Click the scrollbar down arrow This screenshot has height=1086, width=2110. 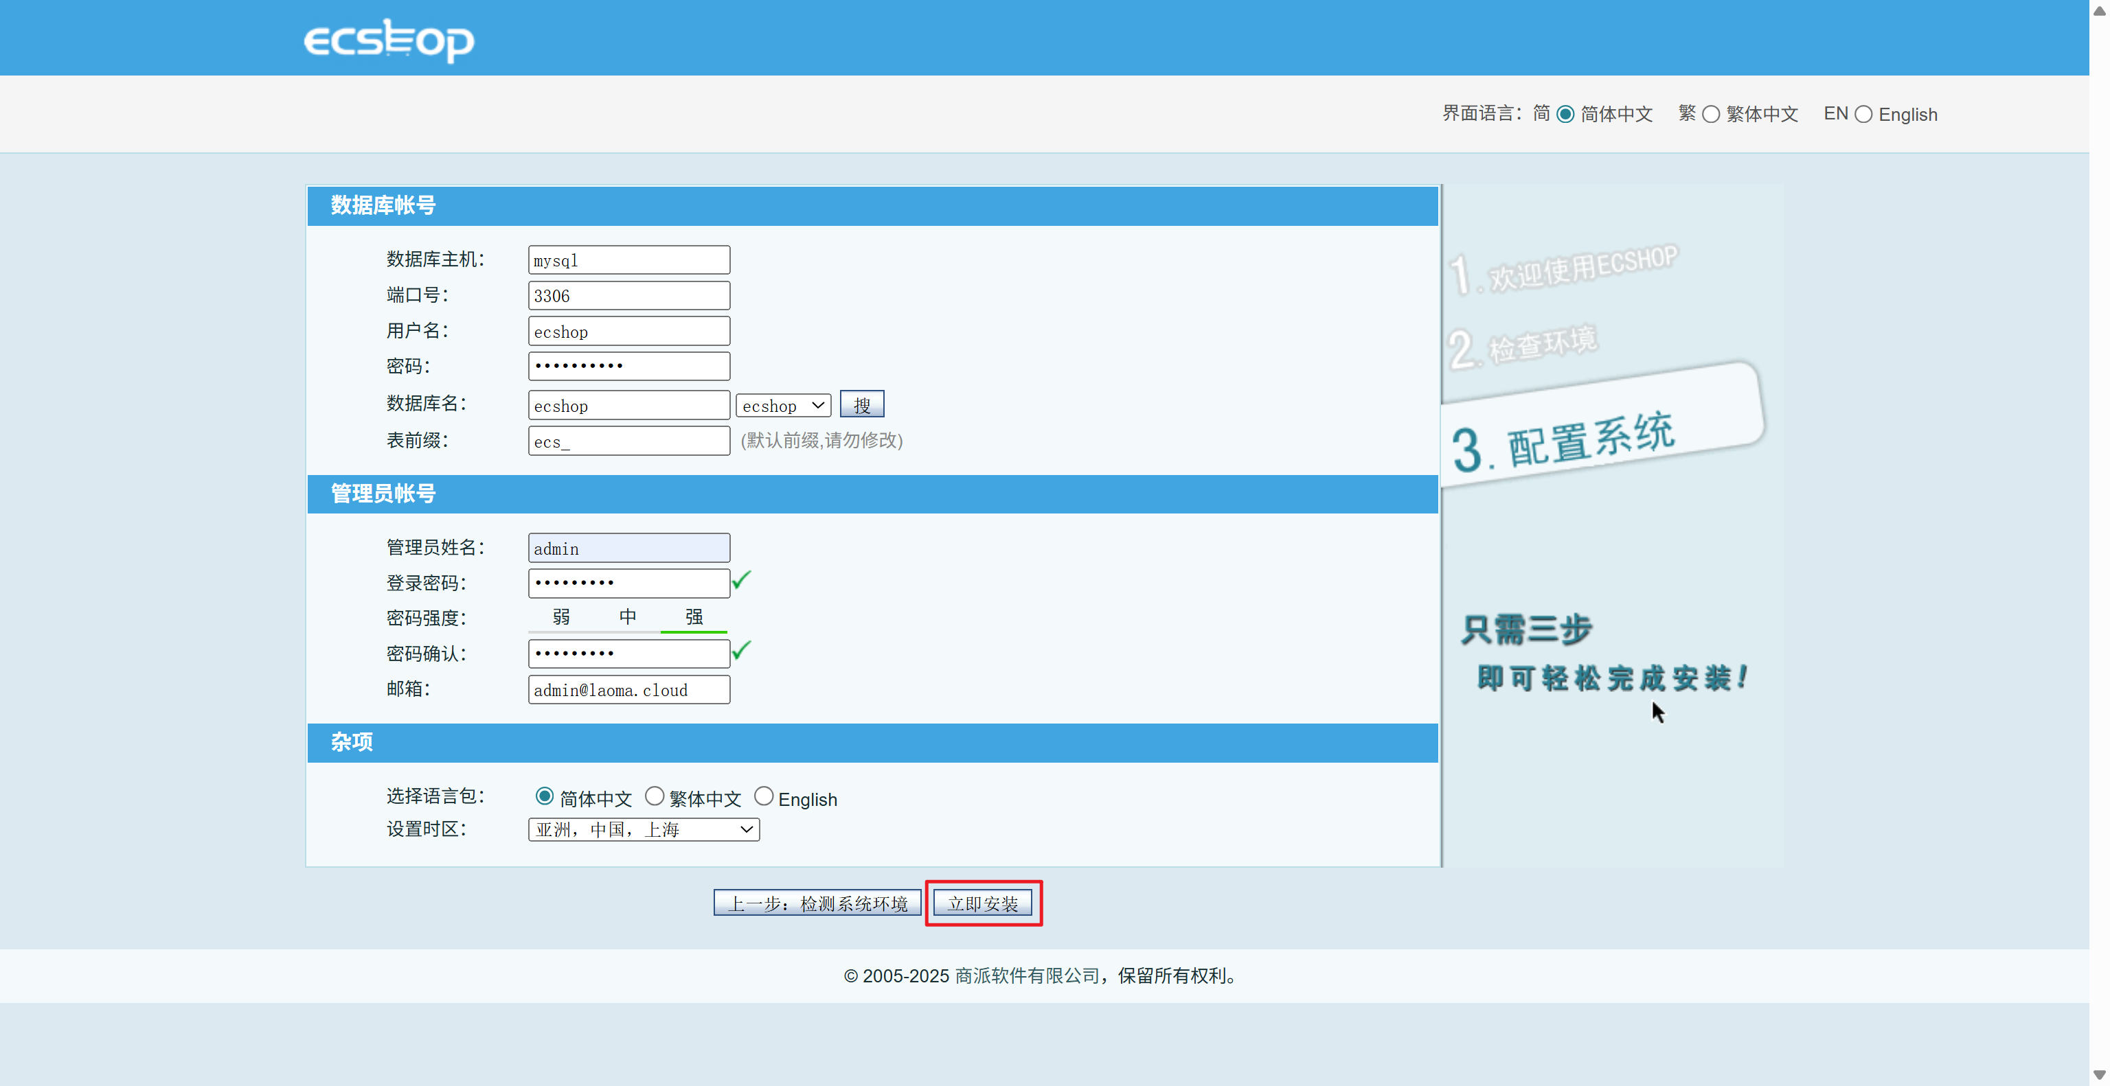[x=2099, y=1074]
